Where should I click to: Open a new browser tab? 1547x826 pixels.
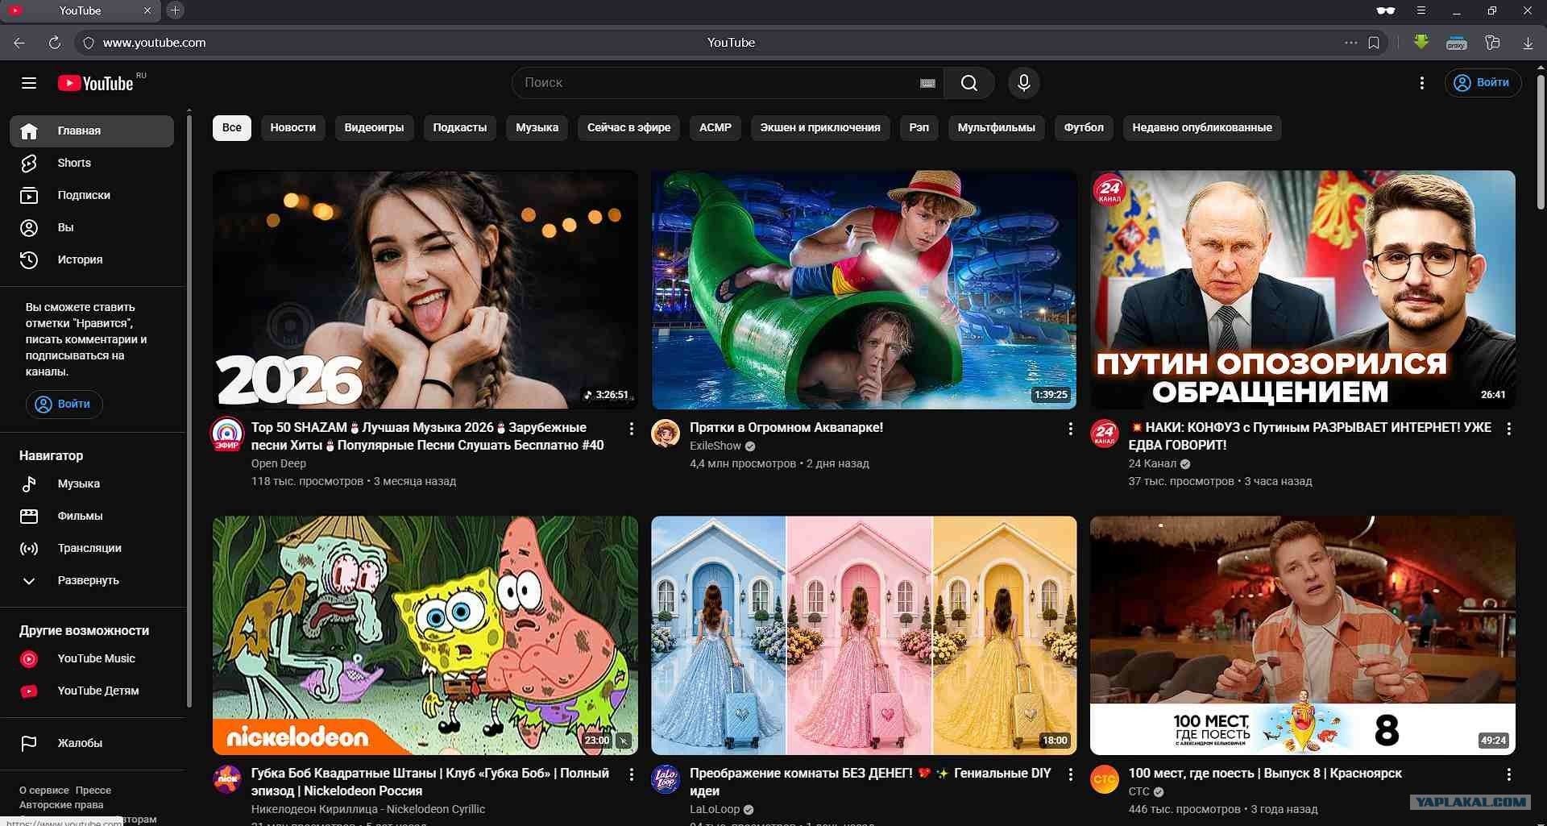(175, 10)
